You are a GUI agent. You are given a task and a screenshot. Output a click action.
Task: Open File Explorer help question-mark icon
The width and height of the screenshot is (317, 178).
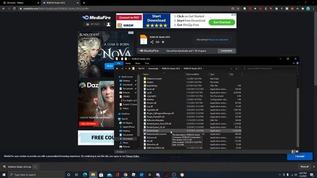pos(297,63)
